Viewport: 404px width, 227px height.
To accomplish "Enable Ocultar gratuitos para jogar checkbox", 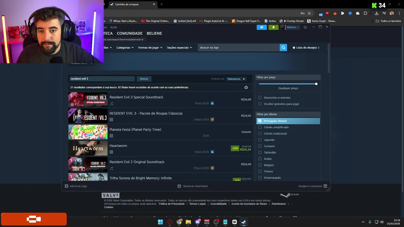I will (x=260, y=104).
